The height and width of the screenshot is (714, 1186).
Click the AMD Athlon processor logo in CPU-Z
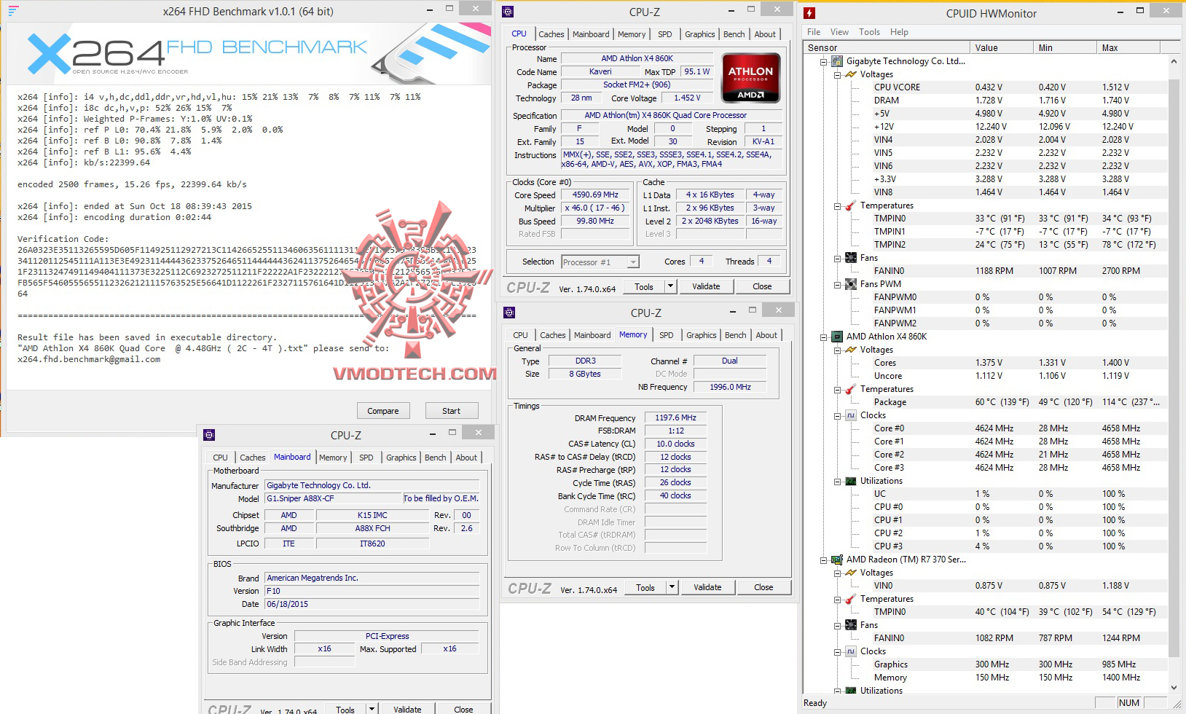point(751,78)
